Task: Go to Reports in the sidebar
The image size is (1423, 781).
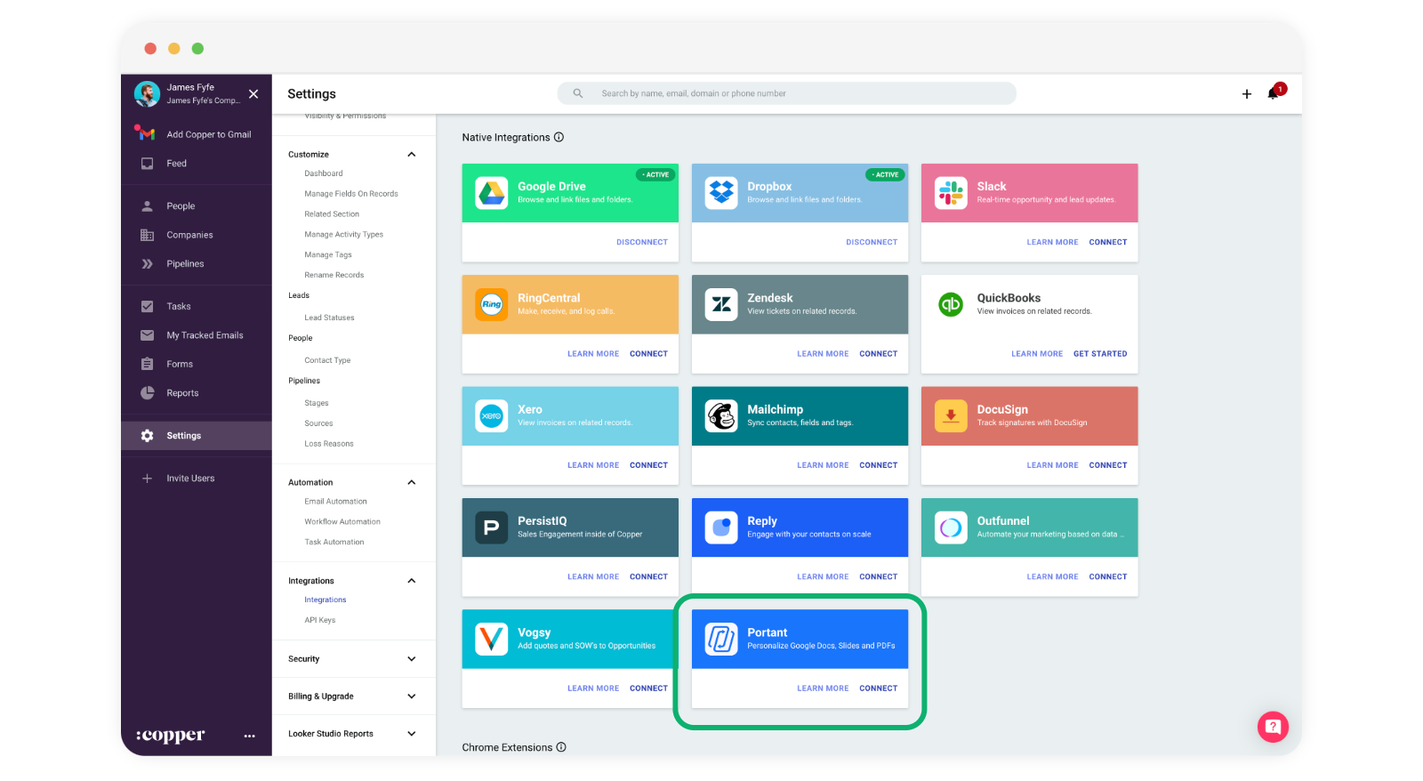Action: coord(182,393)
